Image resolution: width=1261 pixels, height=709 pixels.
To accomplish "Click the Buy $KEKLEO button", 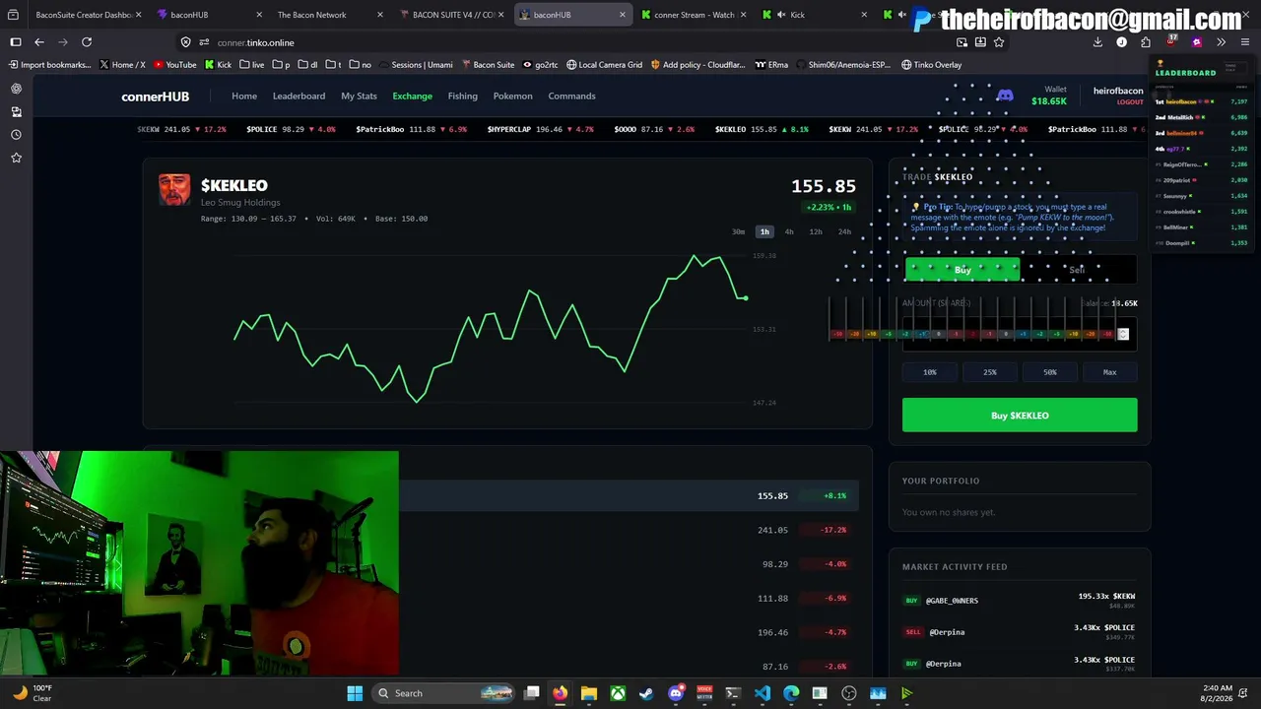I will pos(1020,416).
